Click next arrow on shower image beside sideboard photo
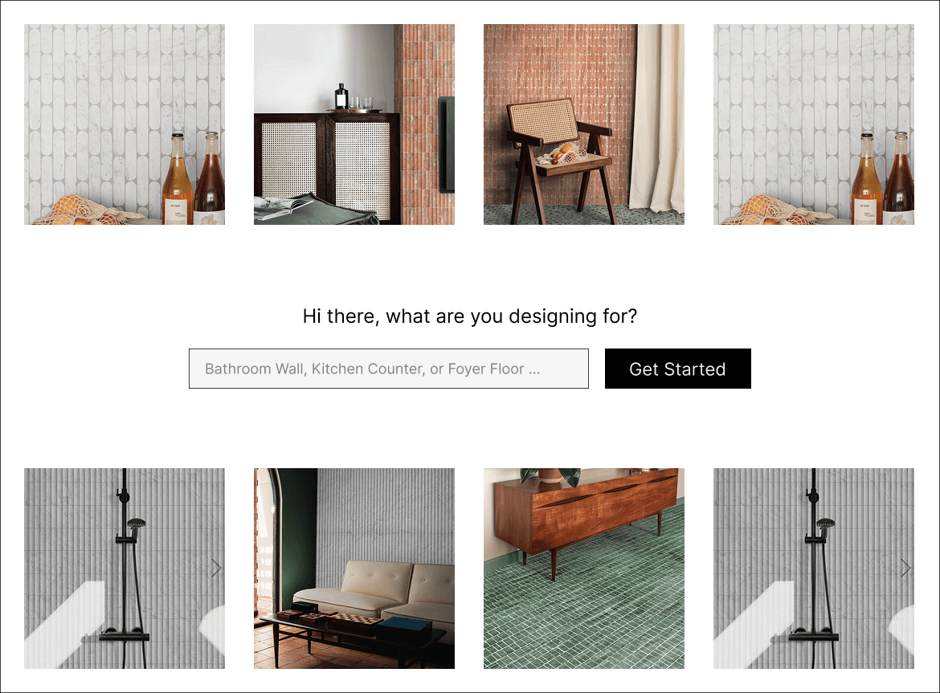 [905, 569]
